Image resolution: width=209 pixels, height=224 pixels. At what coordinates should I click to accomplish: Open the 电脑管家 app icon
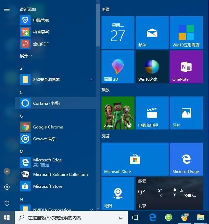(x=25, y=20)
